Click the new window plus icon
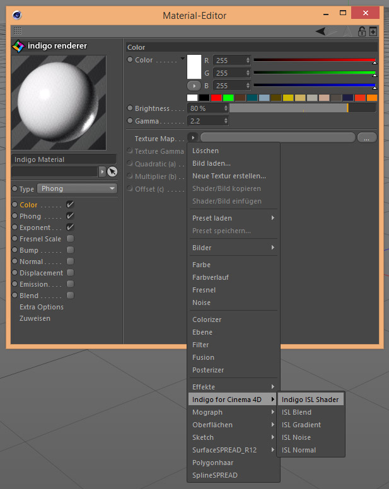Viewport: 389px width, 489px height. point(373,31)
